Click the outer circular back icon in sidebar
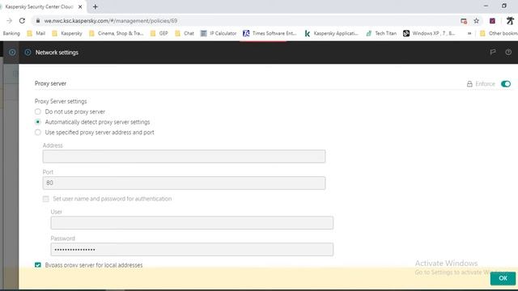This screenshot has height=291, width=518. tap(12, 52)
